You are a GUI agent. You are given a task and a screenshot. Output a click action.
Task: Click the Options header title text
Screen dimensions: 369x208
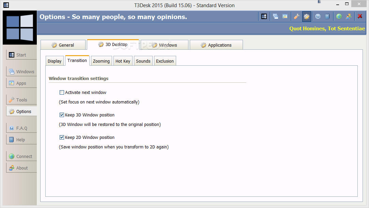[113, 17]
